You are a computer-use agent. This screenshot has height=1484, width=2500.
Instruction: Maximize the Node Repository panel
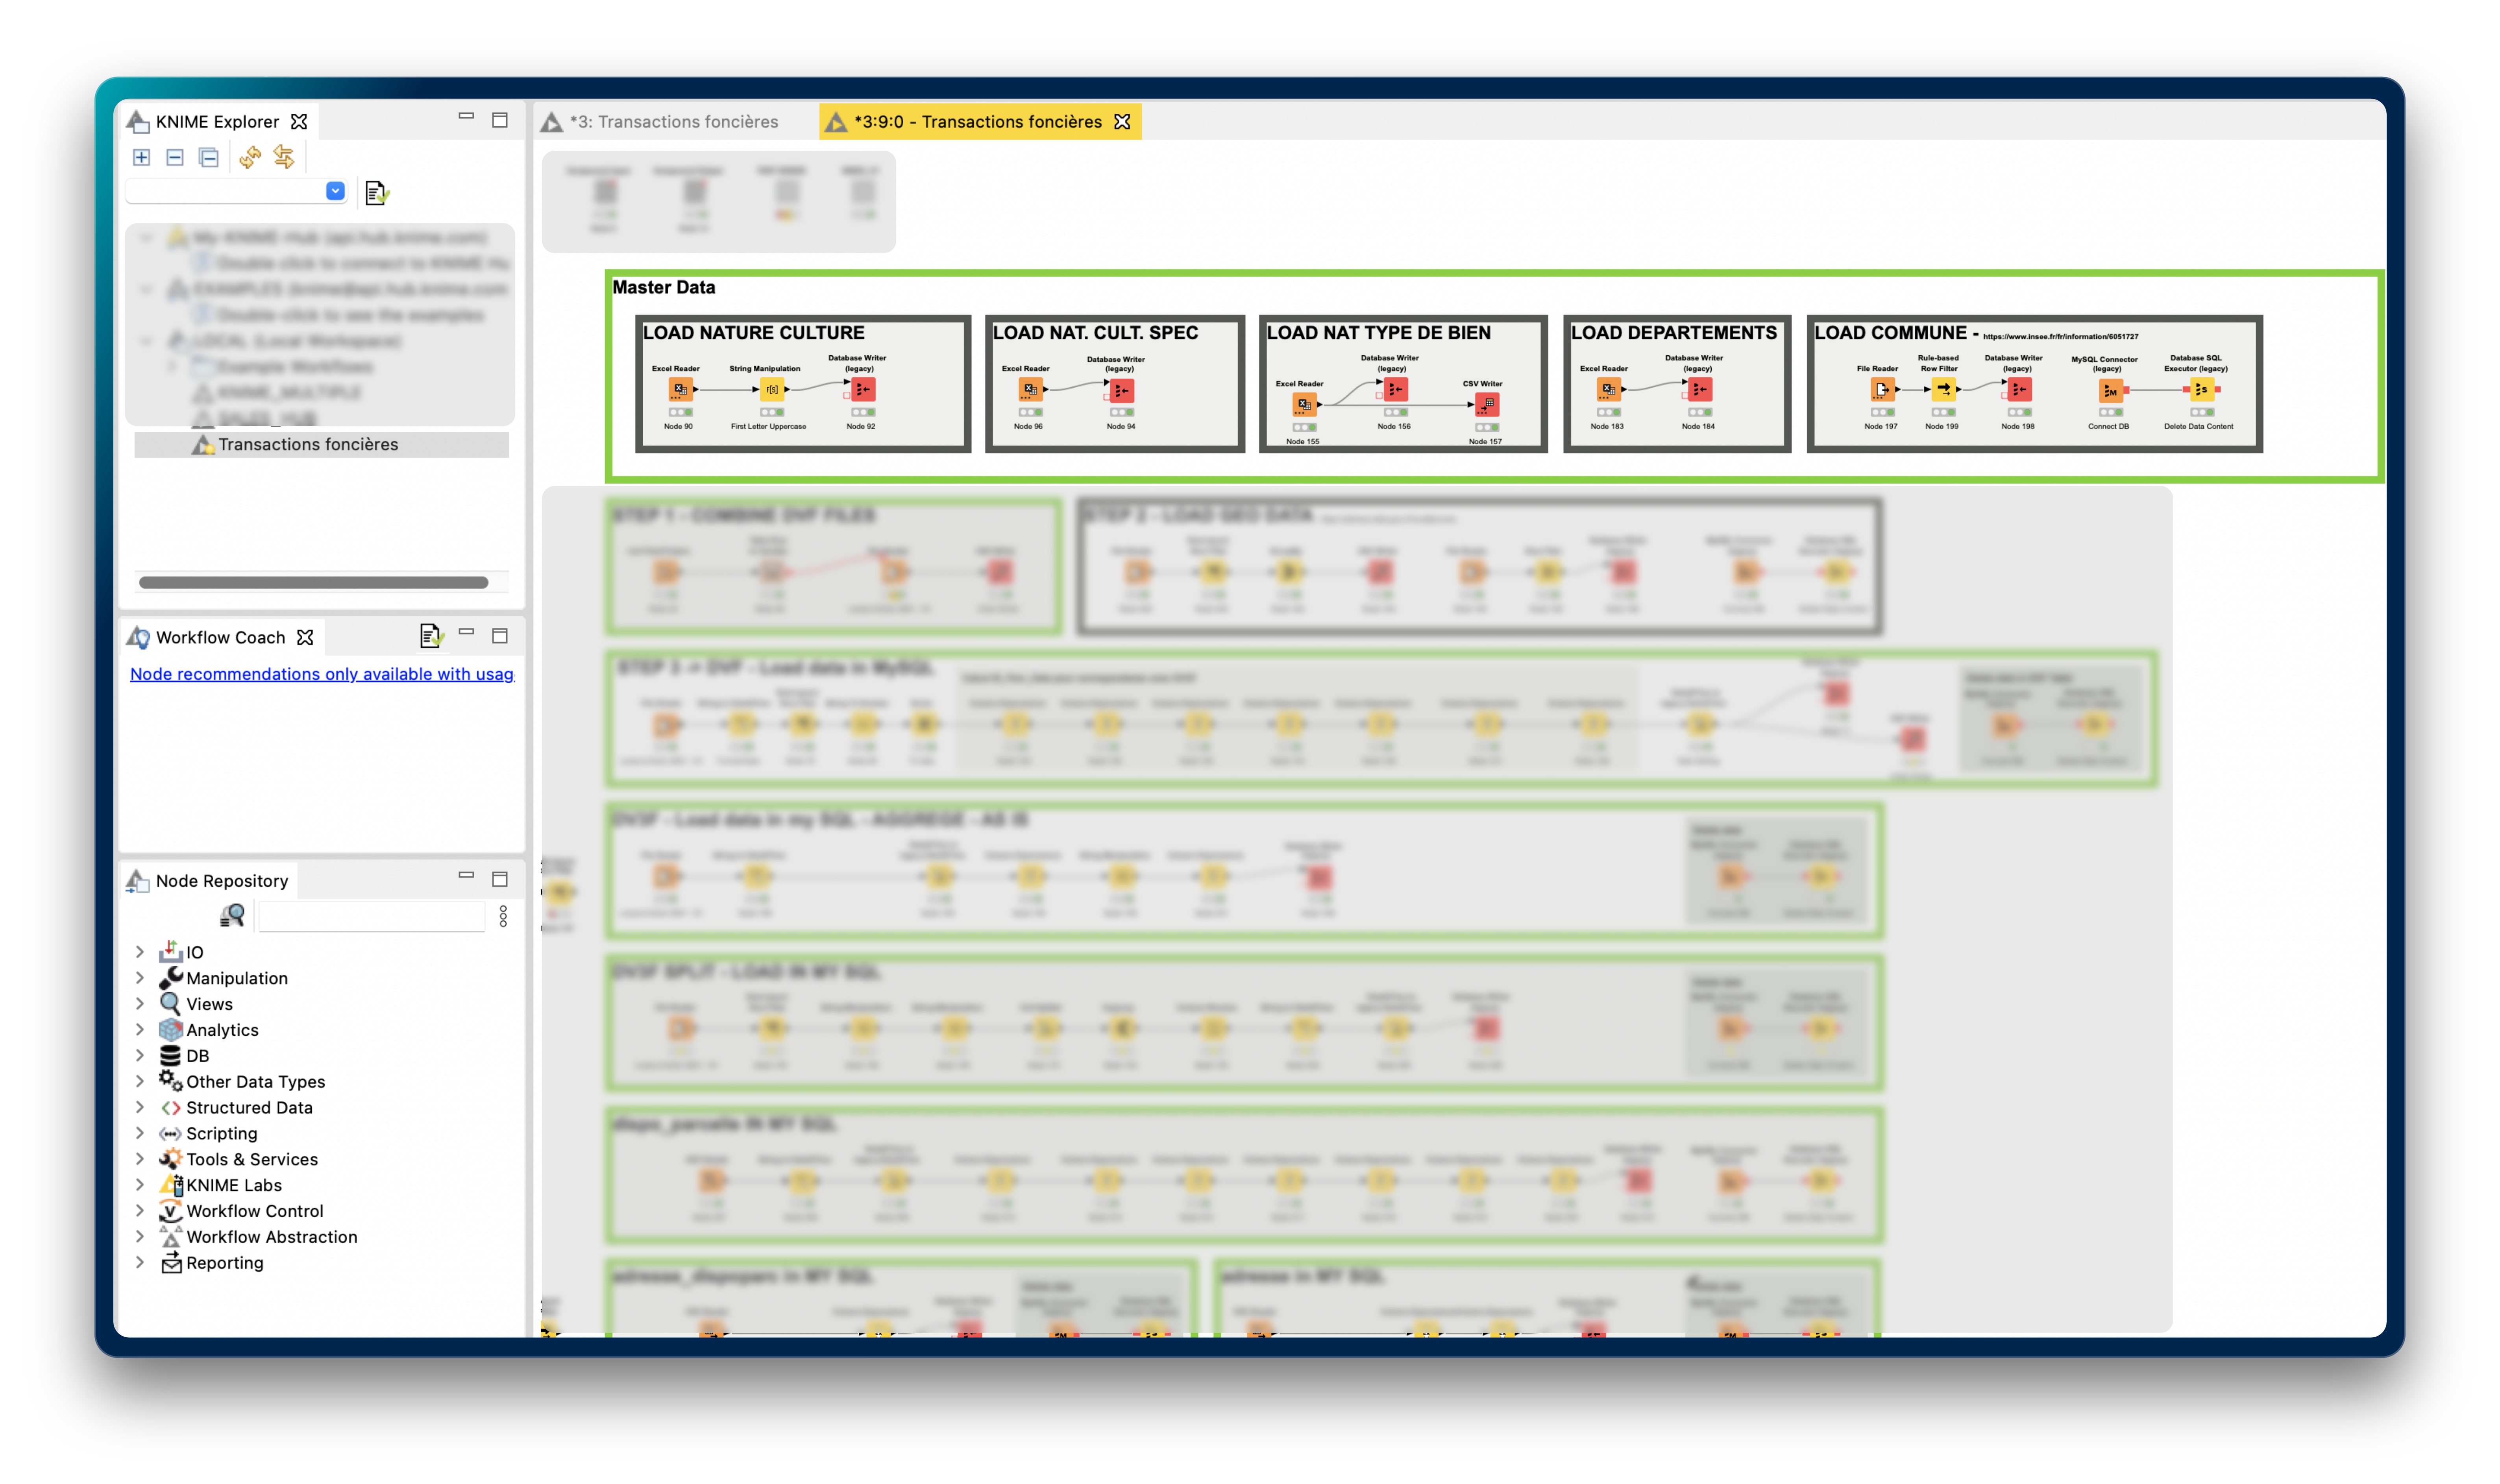coord(500,879)
